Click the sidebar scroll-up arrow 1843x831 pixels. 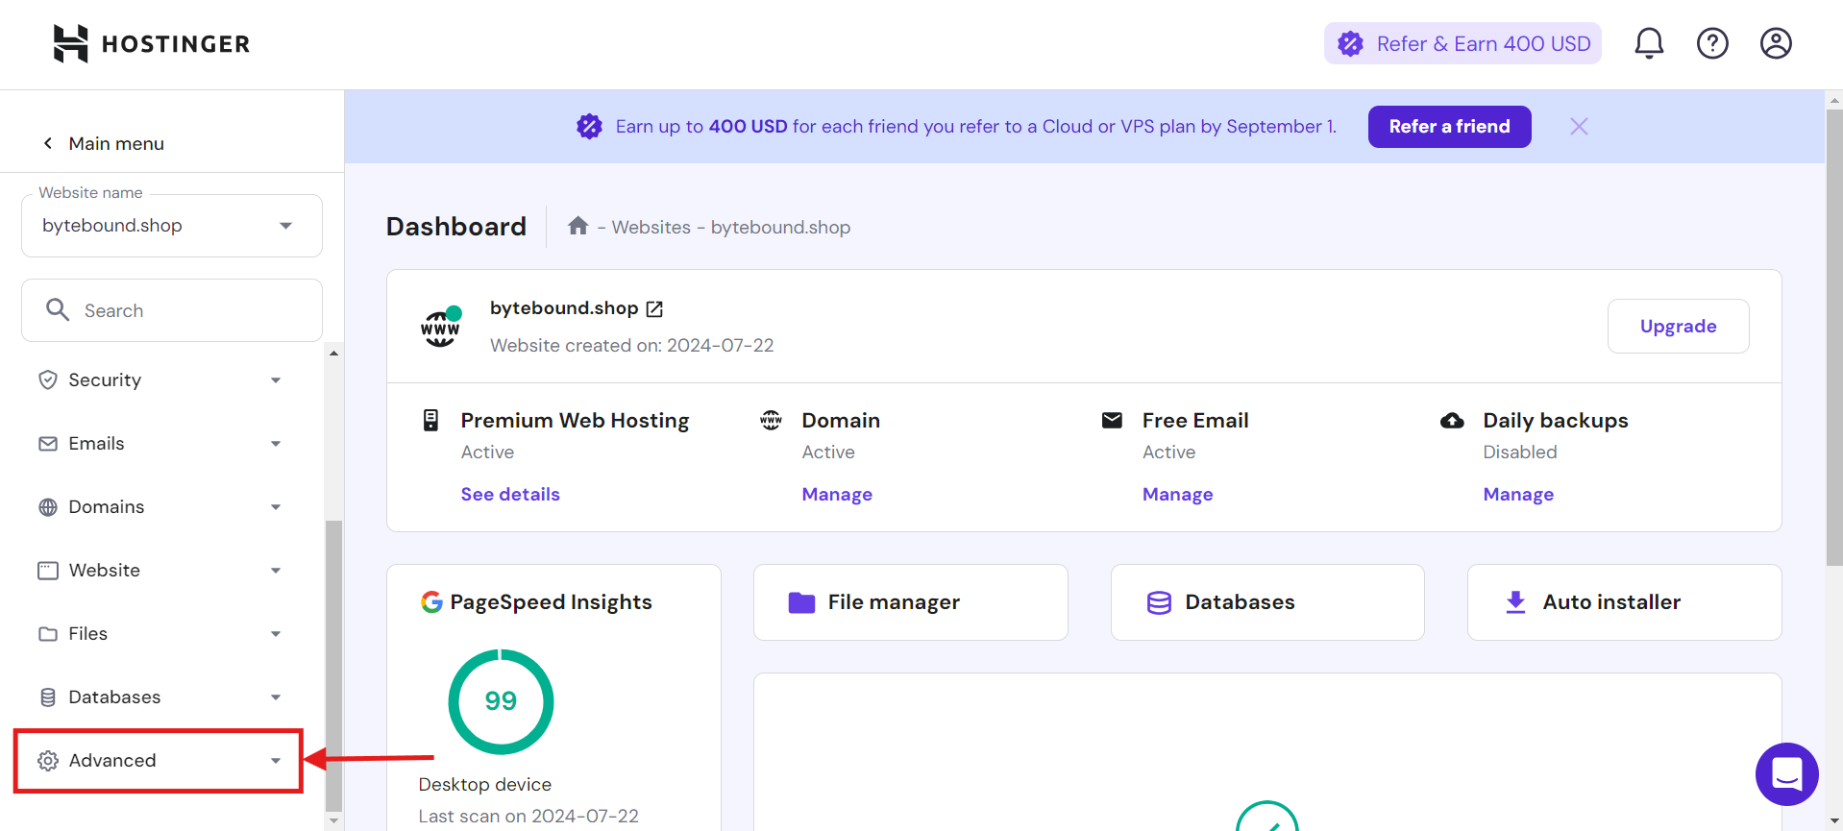[333, 354]
